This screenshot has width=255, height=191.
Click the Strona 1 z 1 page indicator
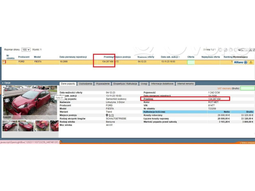pos(209,49)
